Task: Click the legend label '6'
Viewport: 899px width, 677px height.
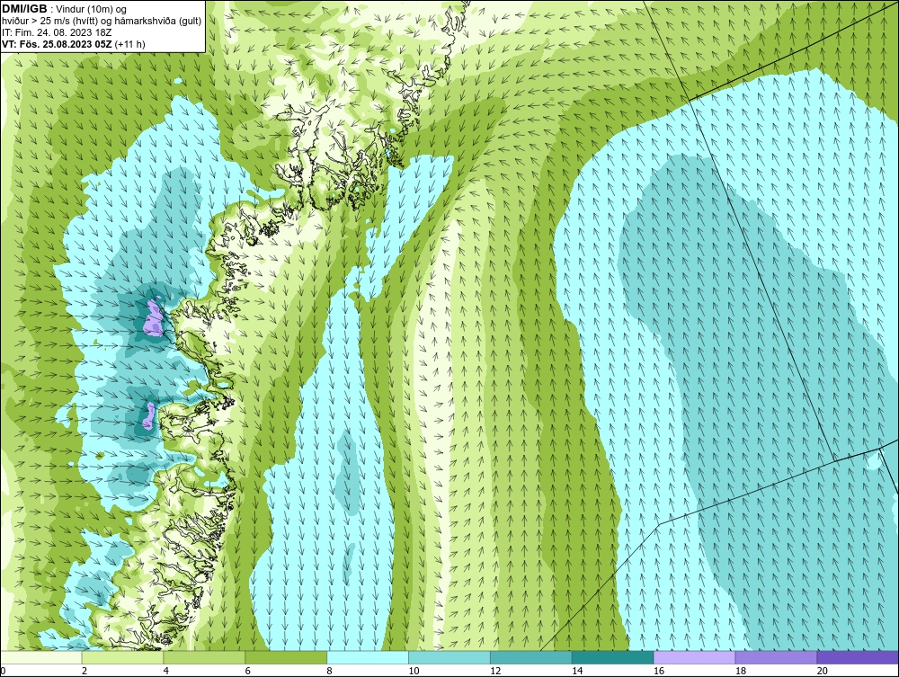Action: coord(248,671)
